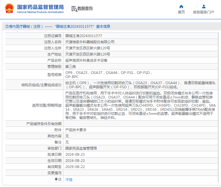Go to 首页 text link

[181, 12]
